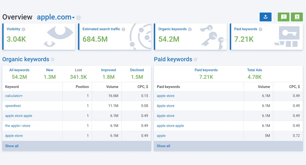
Task: Open the Organic keywords section heading link
Action: [x=26, y=59]
